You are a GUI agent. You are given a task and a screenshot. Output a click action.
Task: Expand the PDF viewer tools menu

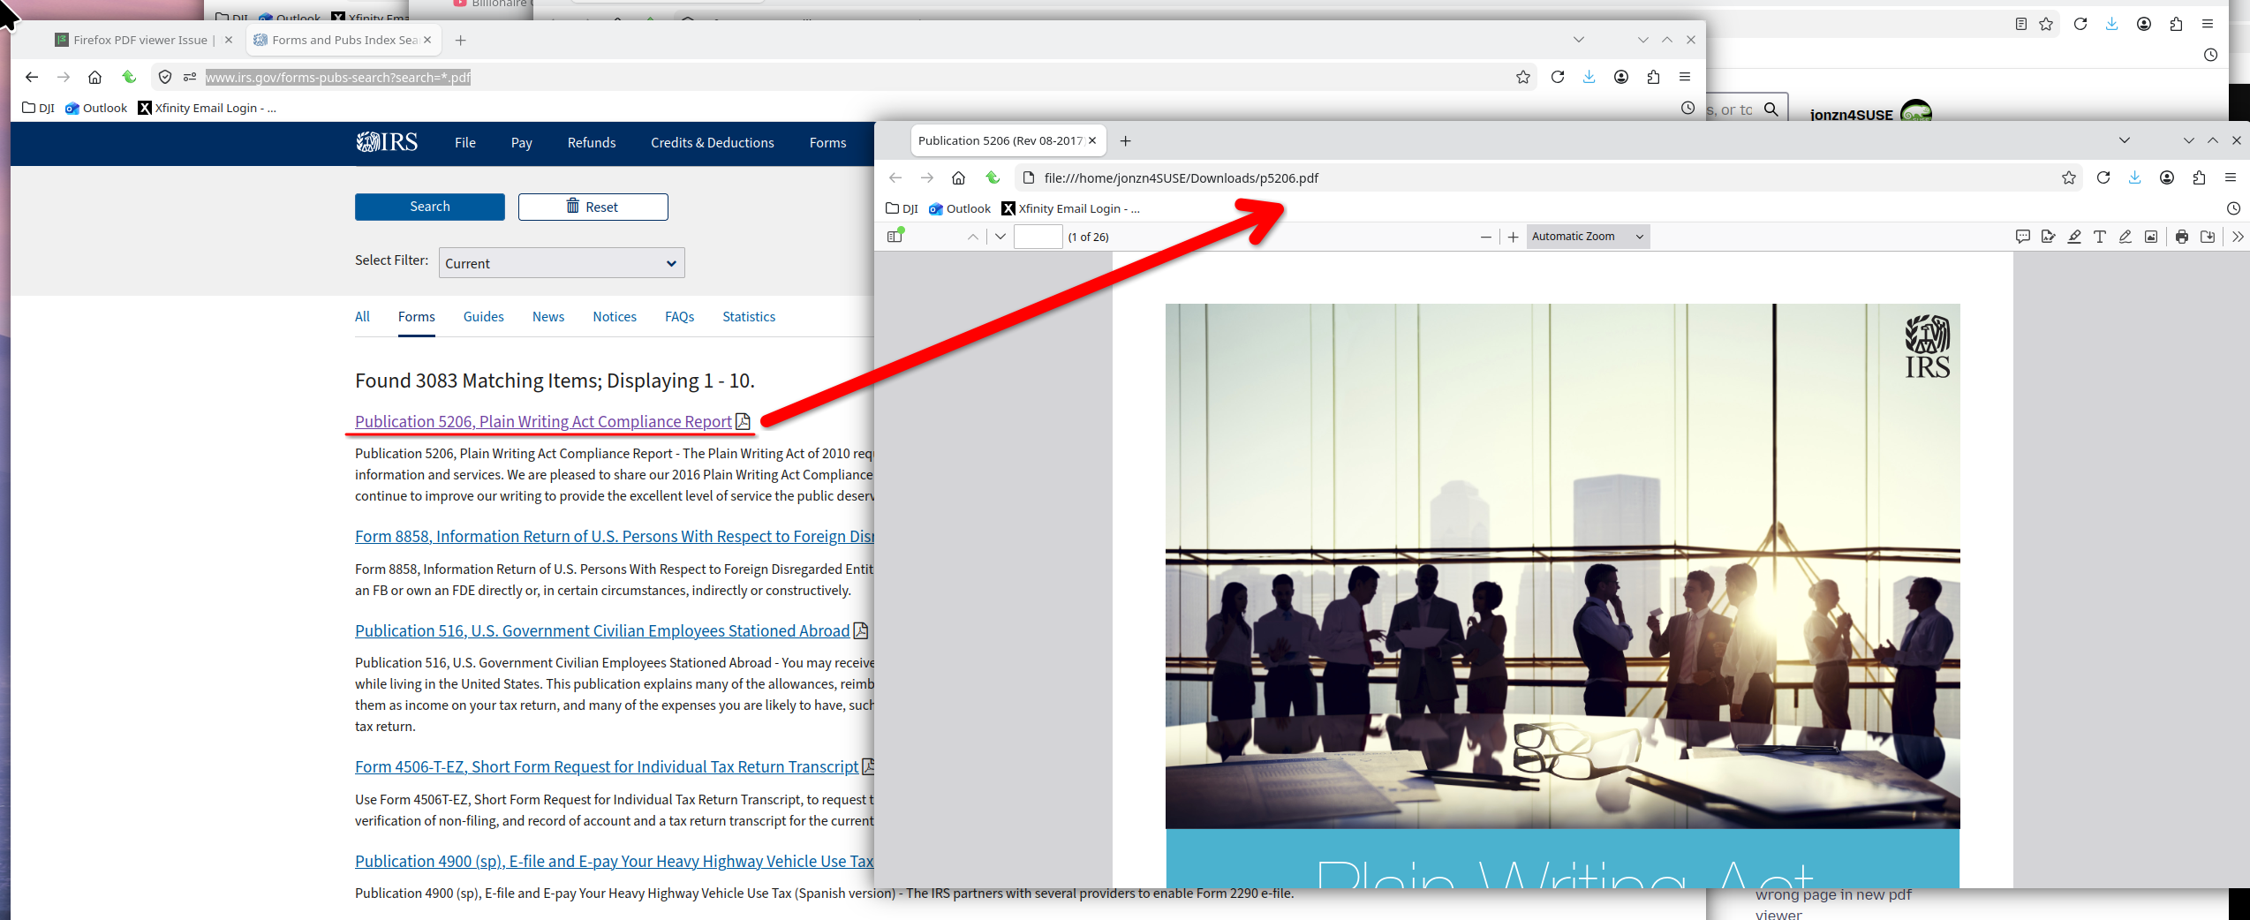click(2237, 237)
